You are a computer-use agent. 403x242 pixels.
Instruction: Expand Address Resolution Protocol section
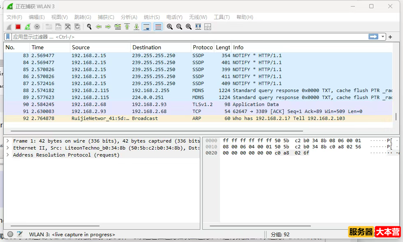pos(8,155)
